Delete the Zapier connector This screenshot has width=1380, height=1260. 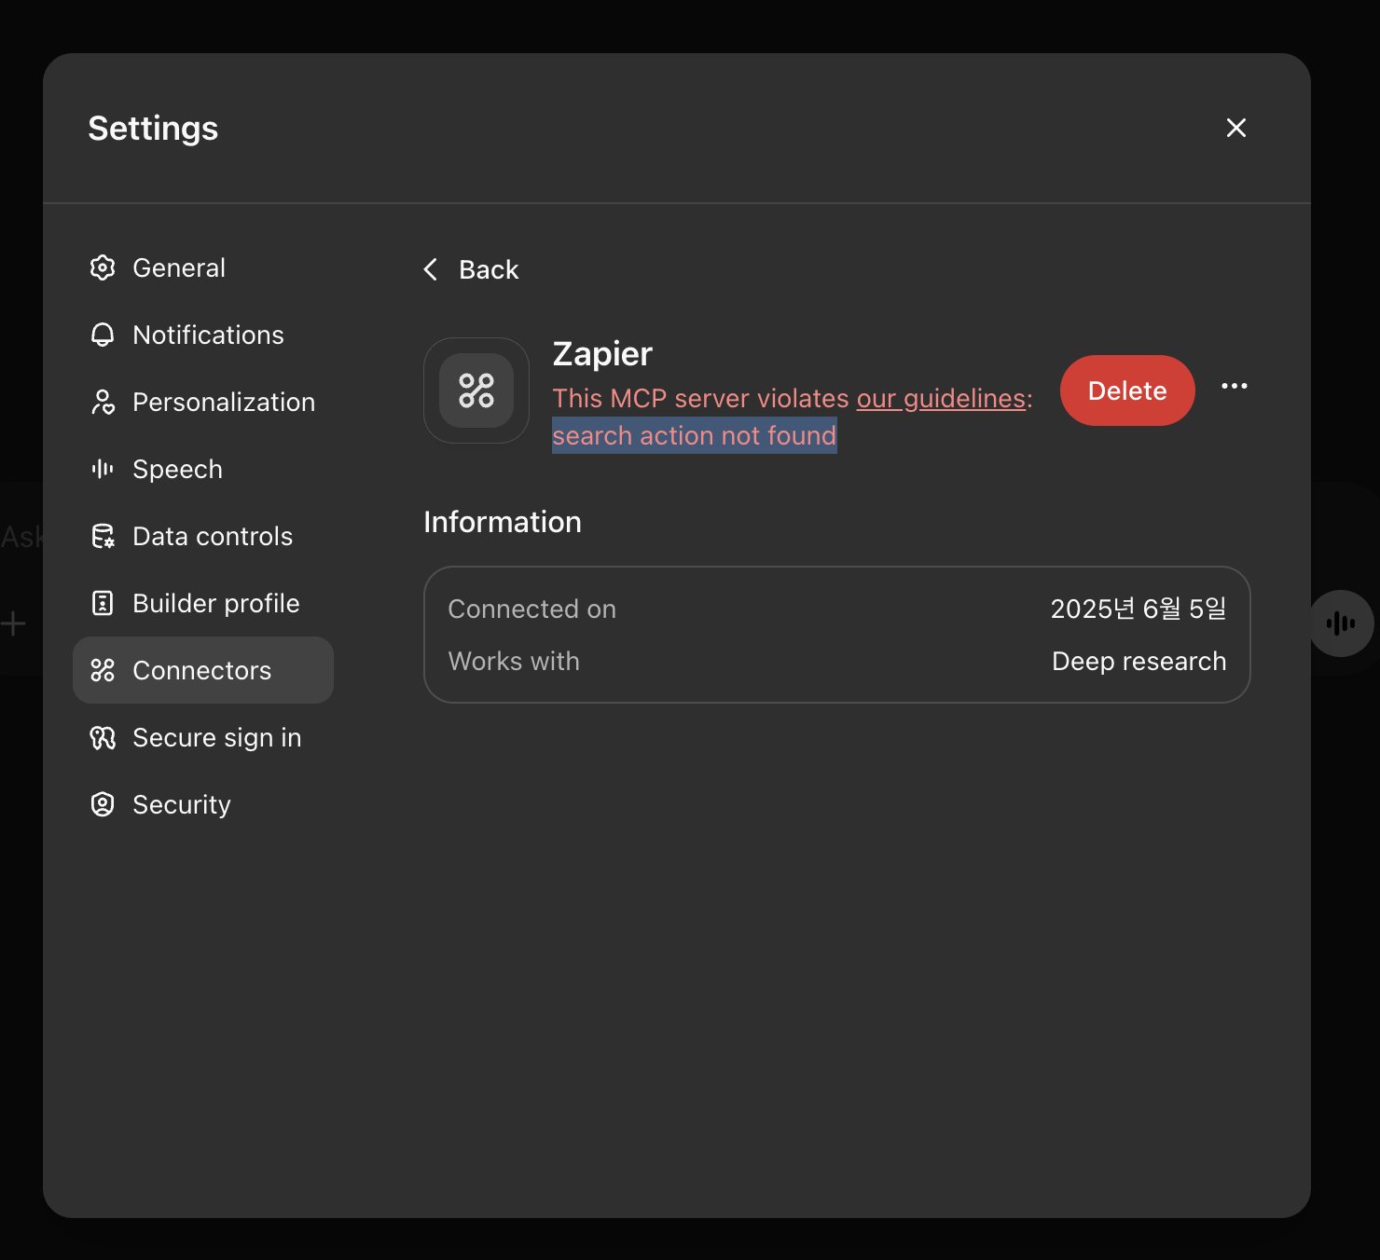1127,390
